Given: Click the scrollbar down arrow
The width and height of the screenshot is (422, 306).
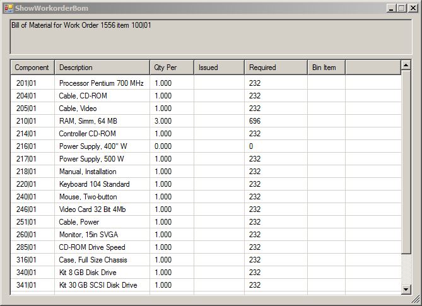Looking at the screenshot, I should [406, 289].
